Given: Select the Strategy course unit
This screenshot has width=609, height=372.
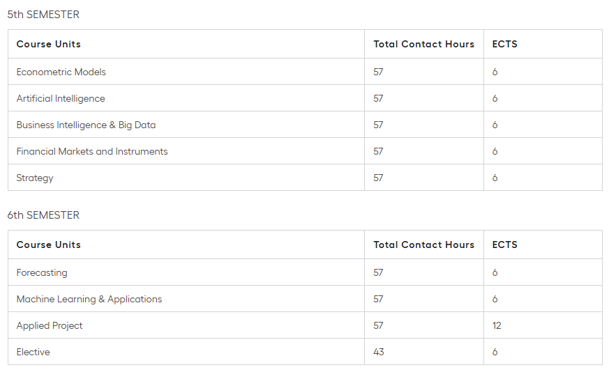Looking at the screenshot, I should pos(35,178).
